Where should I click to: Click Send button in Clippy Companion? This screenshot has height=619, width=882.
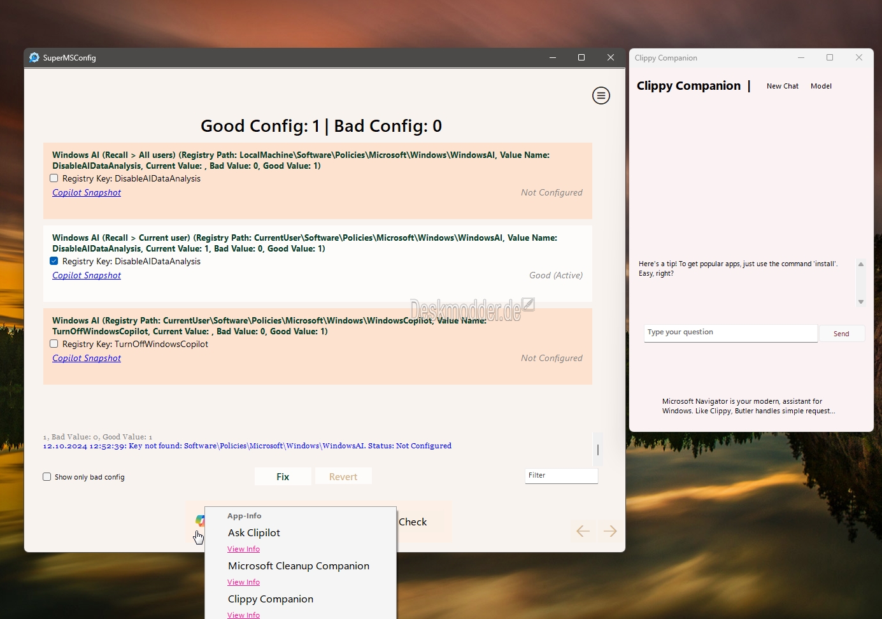[841, 334]
